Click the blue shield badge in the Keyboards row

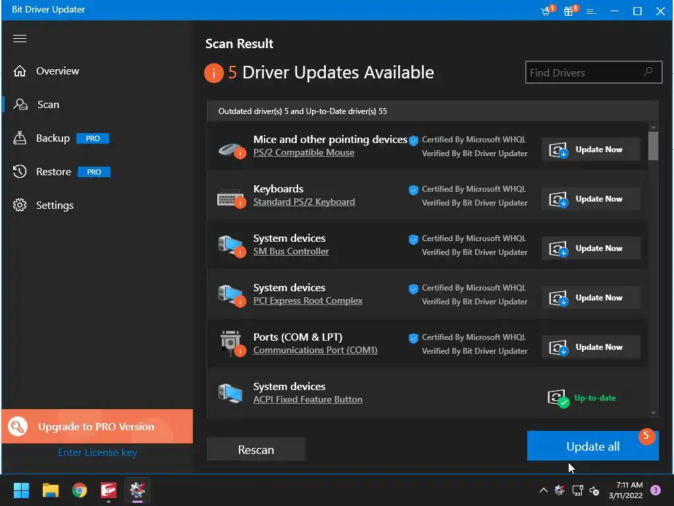coord(413,190)
